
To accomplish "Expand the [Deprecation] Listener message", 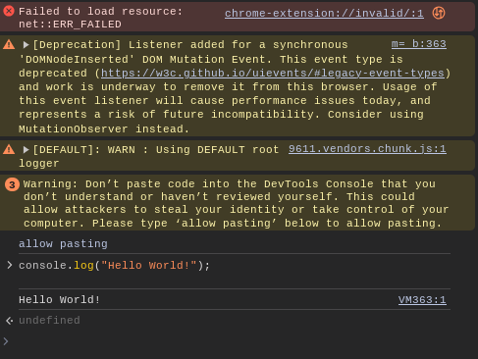I will coord(26,45).
